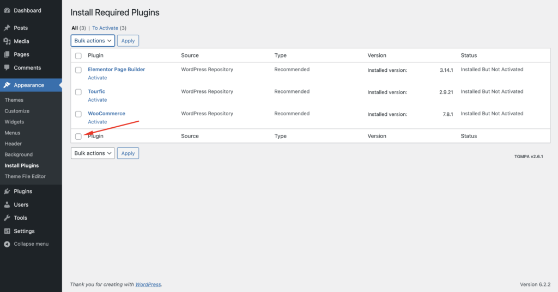The width and height of the screenshot is (558, 292).
Task: Click Collapse menu label
Action: tap(31, 244)
